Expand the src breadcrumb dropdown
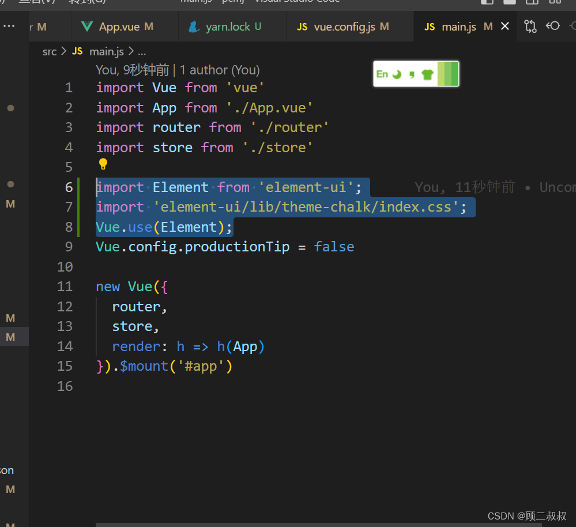The height and width of the screenshot is (527, 576). click(49, 51)
